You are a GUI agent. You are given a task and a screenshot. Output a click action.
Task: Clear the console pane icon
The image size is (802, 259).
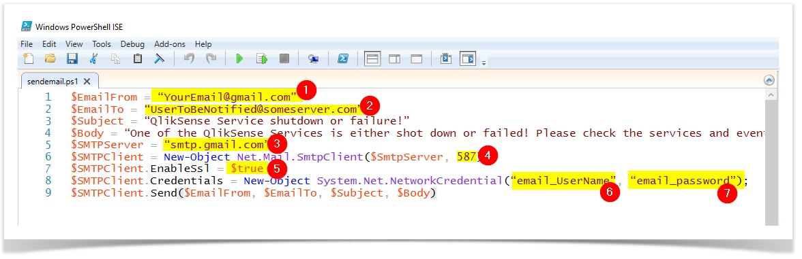[x=159, y=59]
